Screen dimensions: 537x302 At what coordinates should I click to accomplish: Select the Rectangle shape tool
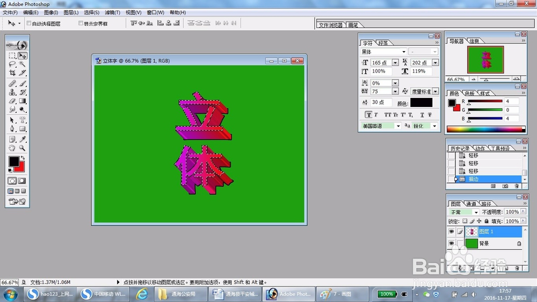click(x=23, y=129)
